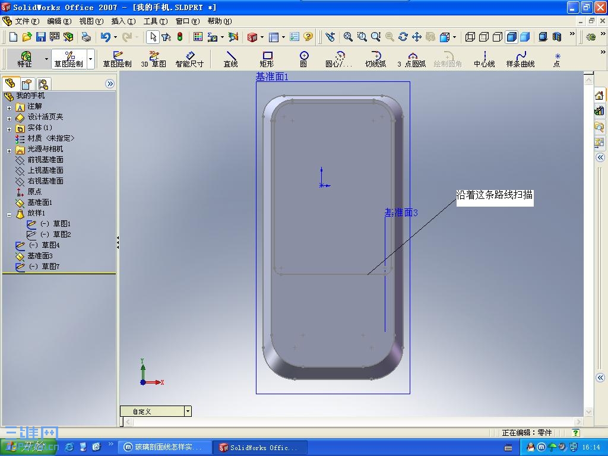The image size is (608, 456).
Task: Start a 3D 草图 sketch
Action: tap(154, 59)
